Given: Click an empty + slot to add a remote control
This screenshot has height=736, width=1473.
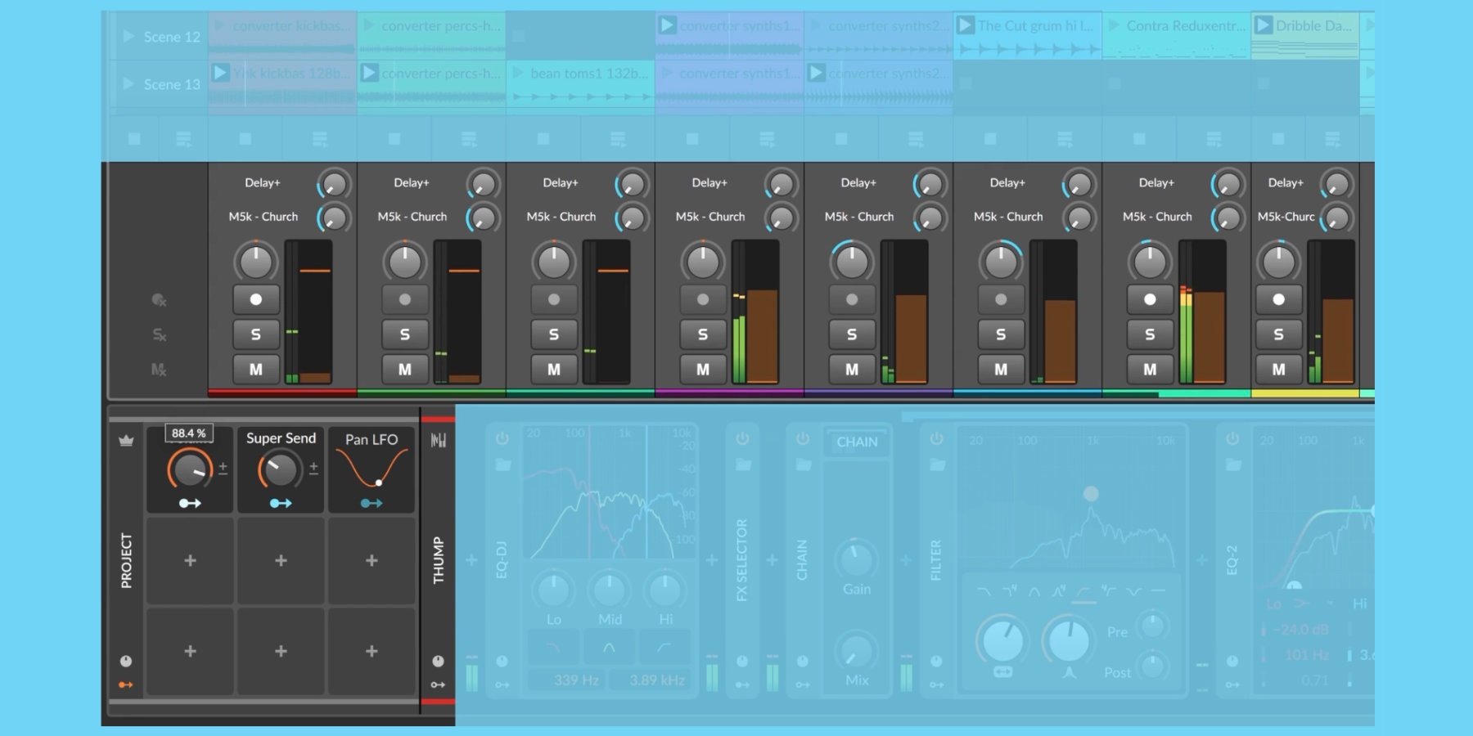Looking at the screenshot, I should (x=189, y=561).
